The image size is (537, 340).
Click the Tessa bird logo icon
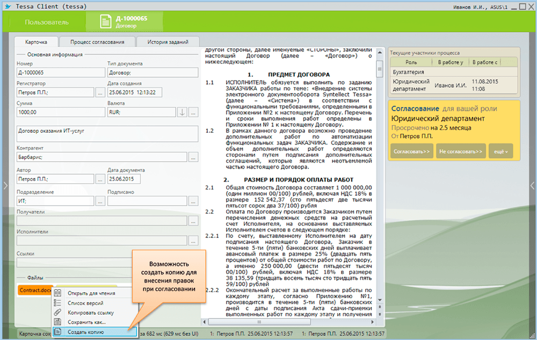click(8, 6)
